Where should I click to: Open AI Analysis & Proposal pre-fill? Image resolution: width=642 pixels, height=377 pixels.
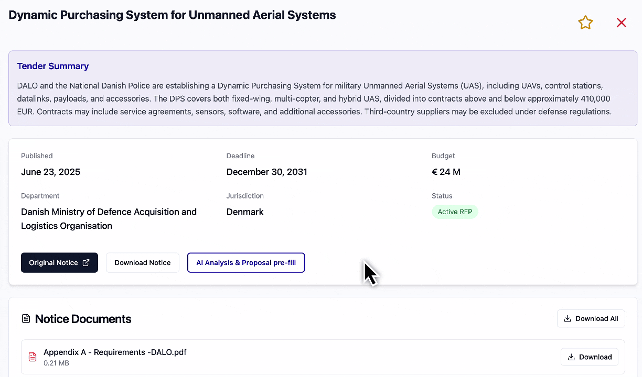coord(246,263)
